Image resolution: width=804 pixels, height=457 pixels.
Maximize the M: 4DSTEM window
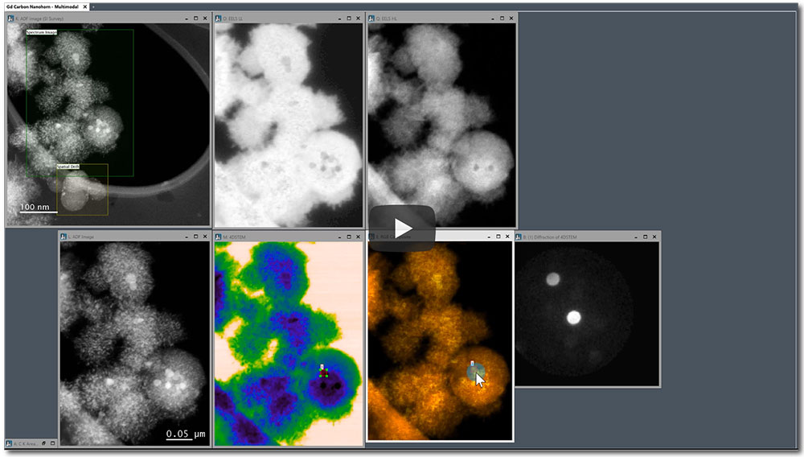(x=349, y=237)
